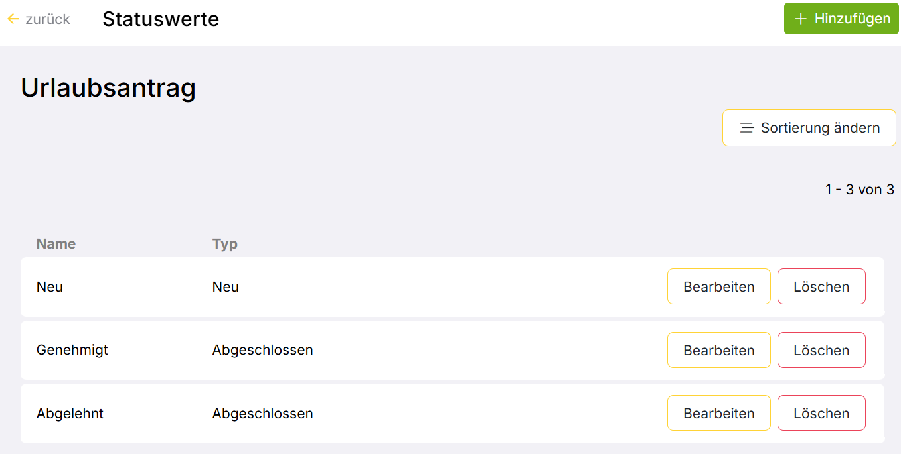The width and height of the screenshot is (901, 454).
Task: Click the Urlaubsantrag heading
Action: pyautogui.click(x=108, y=88)
